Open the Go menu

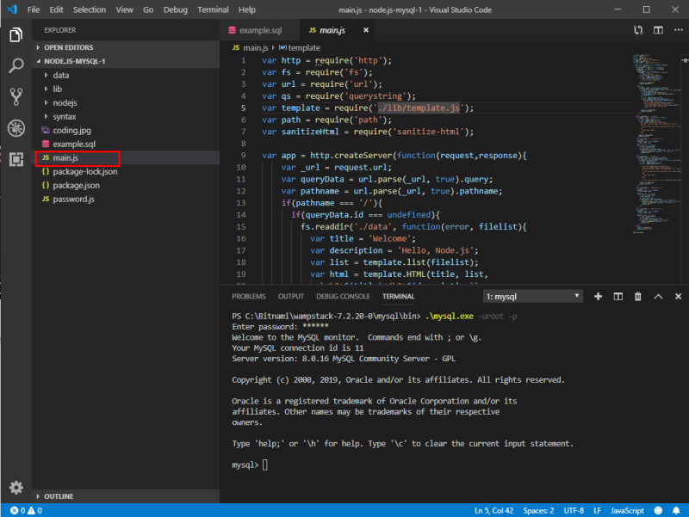148,9
